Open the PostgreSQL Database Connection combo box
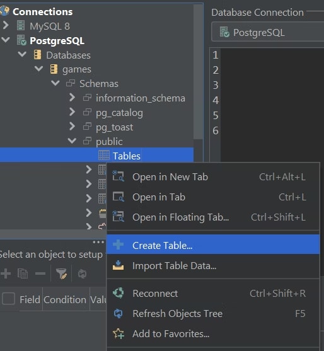Viewport: 324px width, 351px height. [267, 32]
